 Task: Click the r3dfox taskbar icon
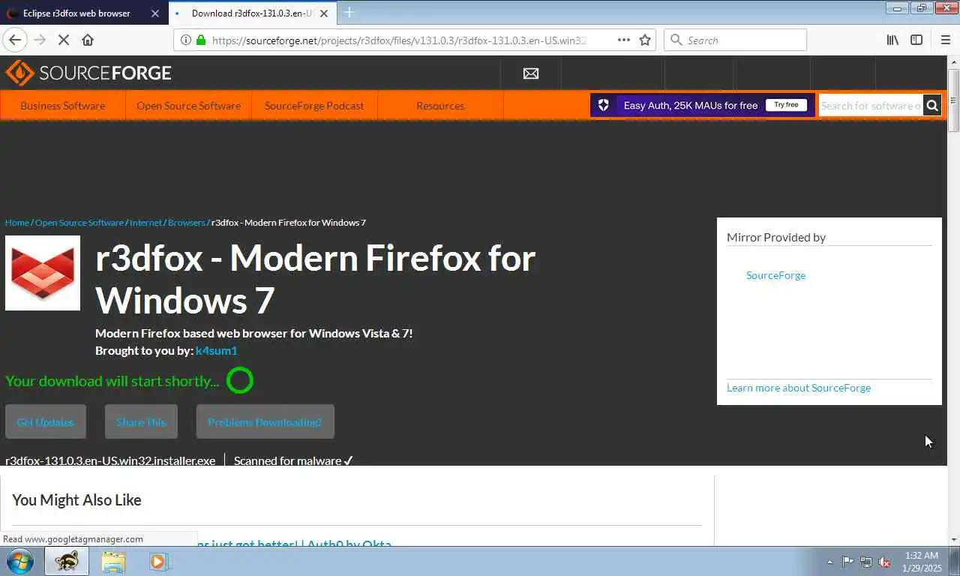click(67, 561)
